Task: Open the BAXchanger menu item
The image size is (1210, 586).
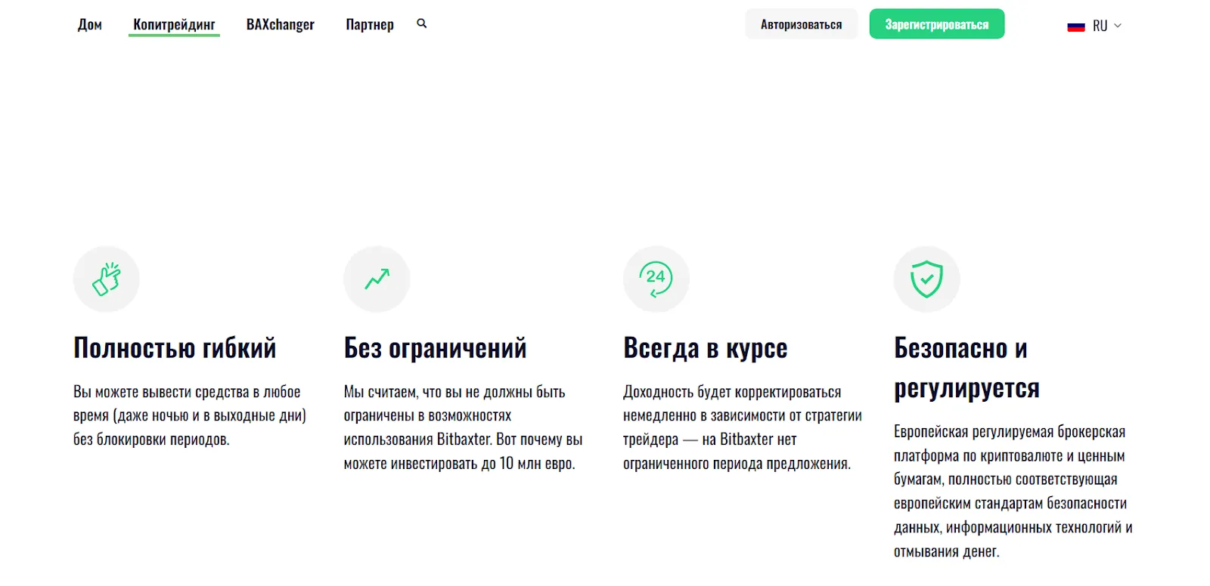Action: pos(280,24)
